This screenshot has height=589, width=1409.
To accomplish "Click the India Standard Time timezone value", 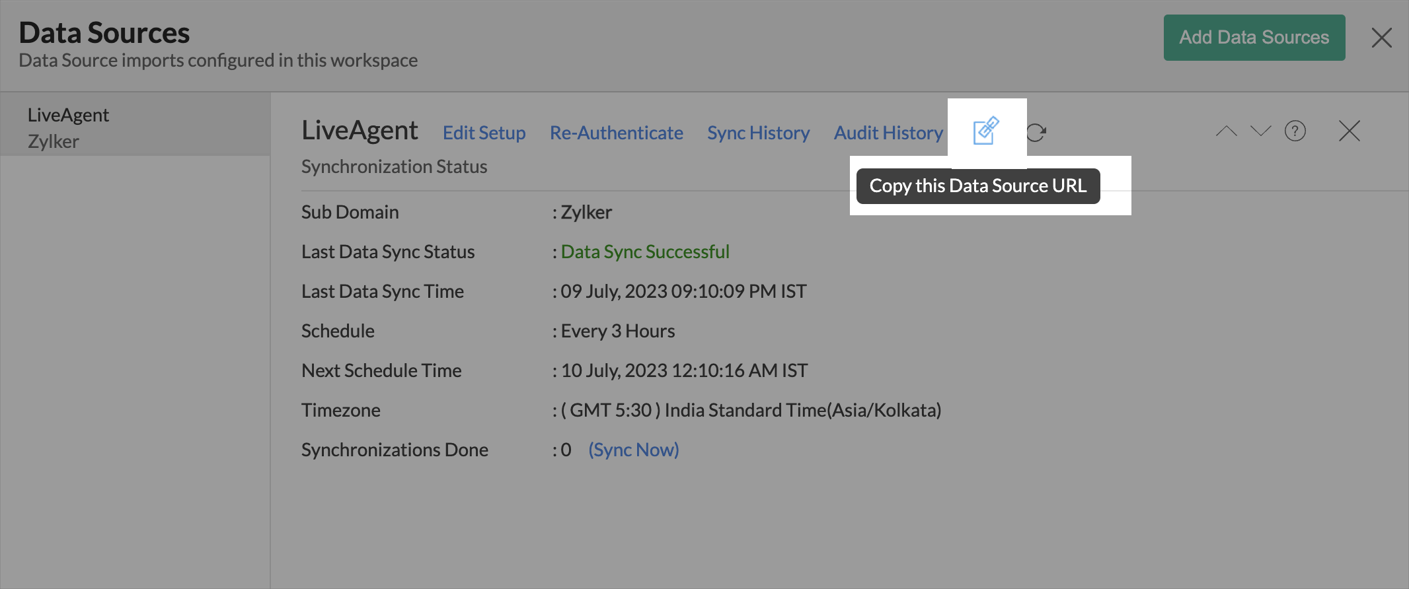I will [x=751, y=410].
